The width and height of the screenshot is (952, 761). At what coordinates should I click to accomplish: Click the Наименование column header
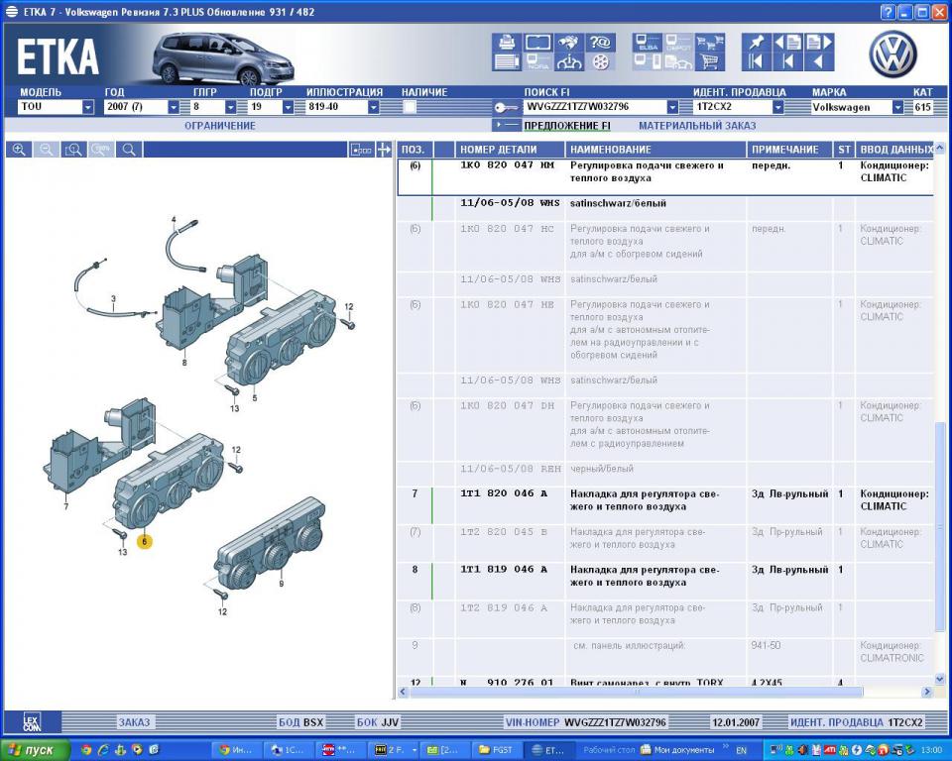[655, 150]
